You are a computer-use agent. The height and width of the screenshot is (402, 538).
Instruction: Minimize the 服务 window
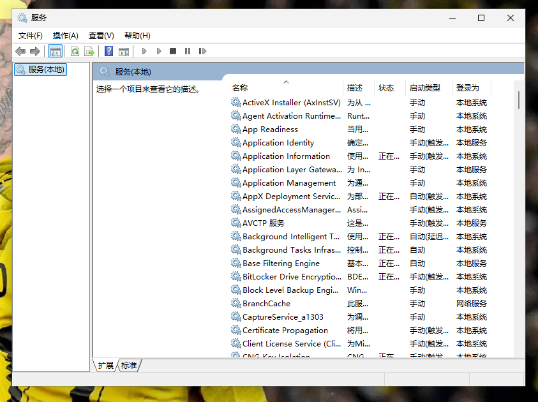[x=452, y=18]
